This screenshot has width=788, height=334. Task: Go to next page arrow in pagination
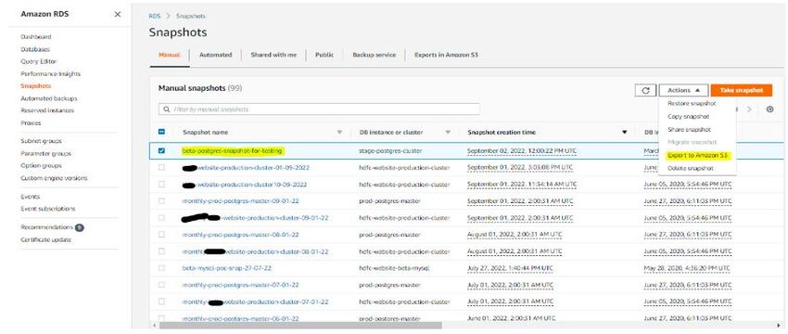749,109
